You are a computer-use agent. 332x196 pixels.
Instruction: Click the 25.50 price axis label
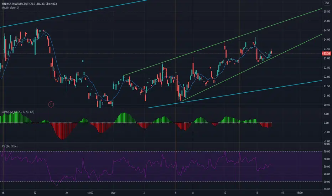327,12
